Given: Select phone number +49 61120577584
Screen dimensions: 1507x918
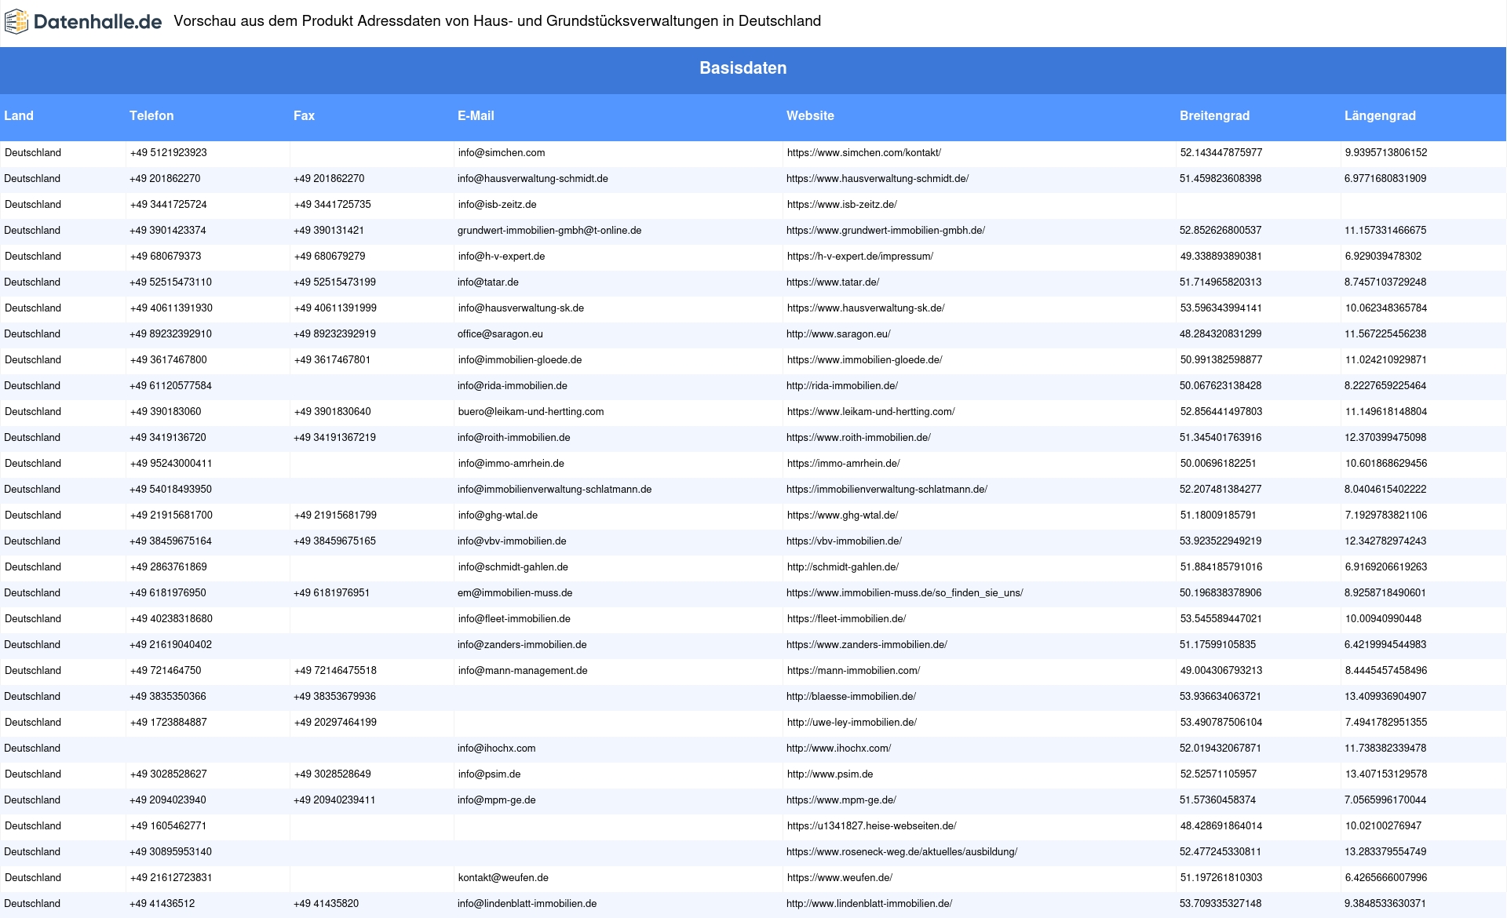Looking at the screenshot, I should tap(170, 386).
